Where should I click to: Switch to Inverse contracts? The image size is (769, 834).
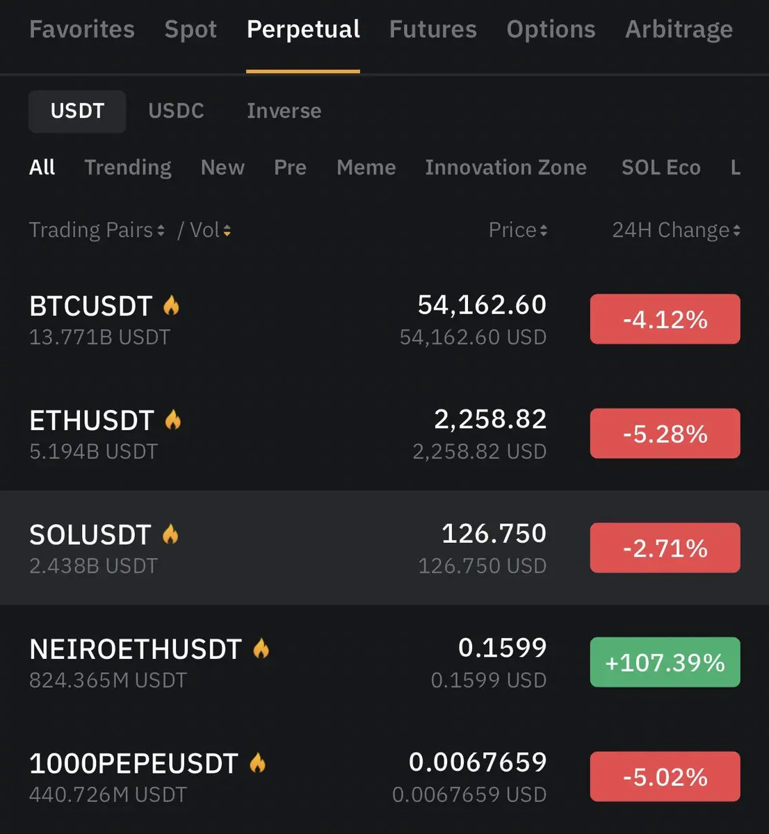coord(284,111)
